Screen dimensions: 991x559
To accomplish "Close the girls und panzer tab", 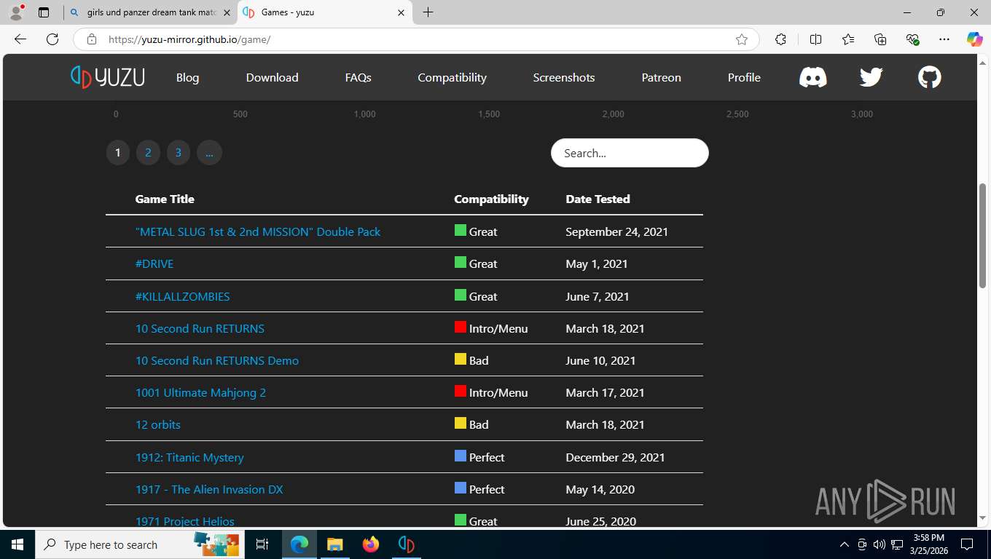I will (x=227, y=12).
